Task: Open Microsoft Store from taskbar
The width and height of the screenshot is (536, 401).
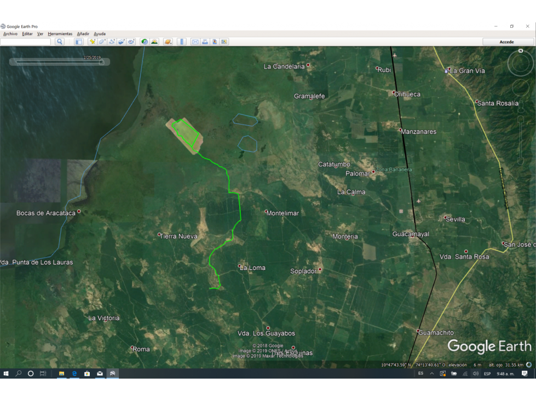Action: point(87,373)
